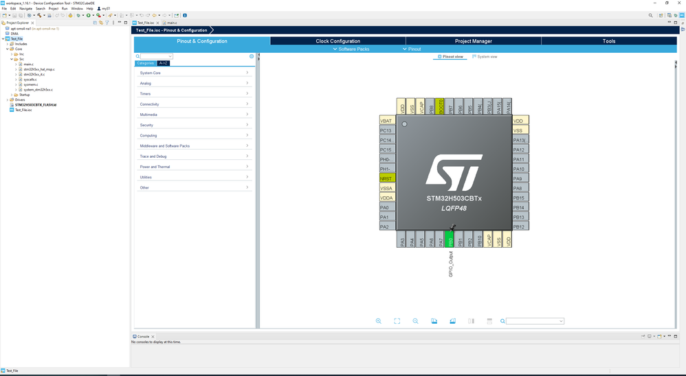Switch to the main.c editor tab
686x376 pixels.
(x=170, y=23)
